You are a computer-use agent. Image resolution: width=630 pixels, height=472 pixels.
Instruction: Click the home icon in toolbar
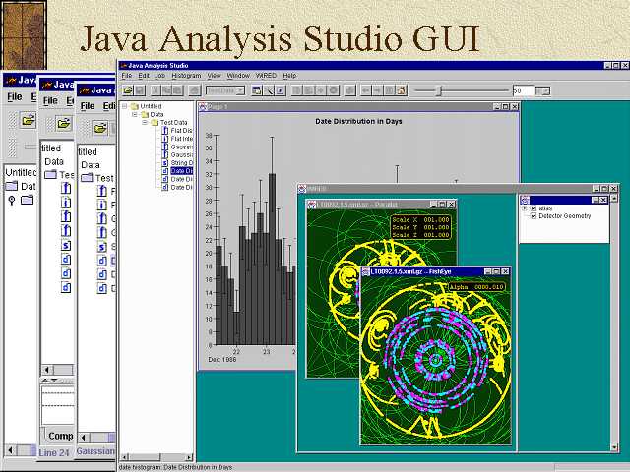[401, 90]
